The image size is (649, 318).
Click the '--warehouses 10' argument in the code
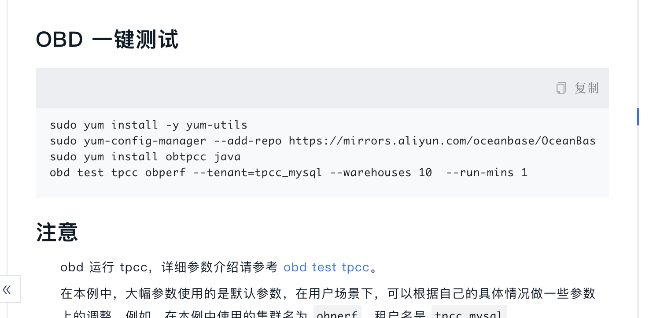coord(381,173)
